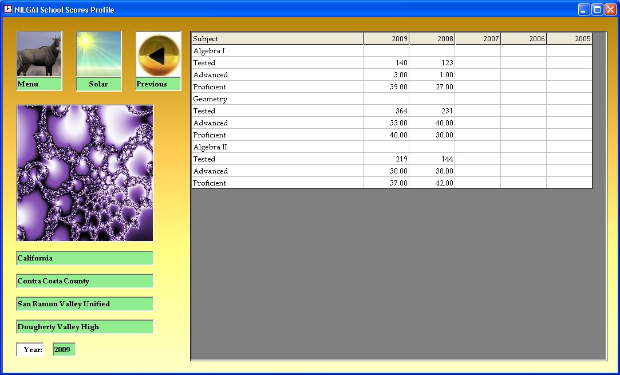Click the title bar application icon

(8, 9)
